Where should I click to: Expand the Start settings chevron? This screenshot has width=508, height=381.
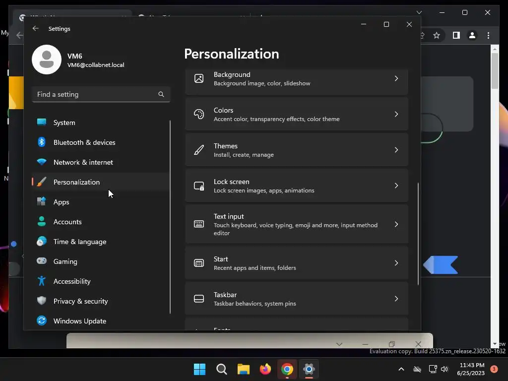[396, 263]
